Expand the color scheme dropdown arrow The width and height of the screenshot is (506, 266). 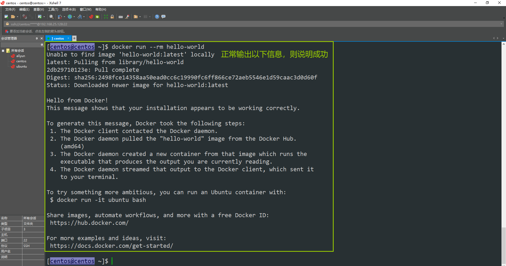pos(64,17)
